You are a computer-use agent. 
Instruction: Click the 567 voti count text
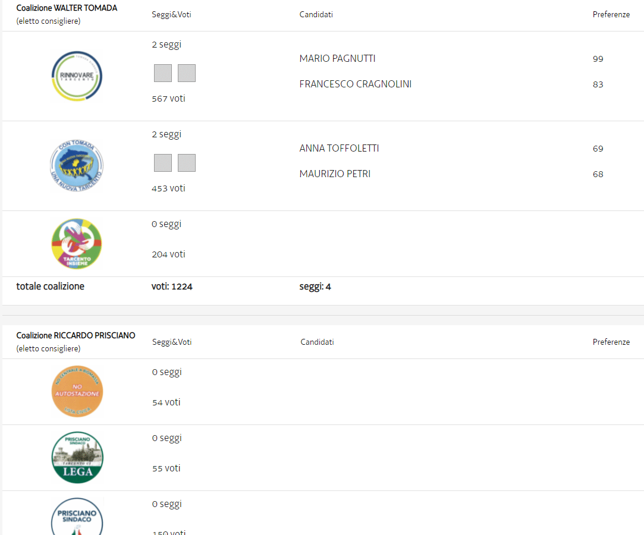[168, 99]
